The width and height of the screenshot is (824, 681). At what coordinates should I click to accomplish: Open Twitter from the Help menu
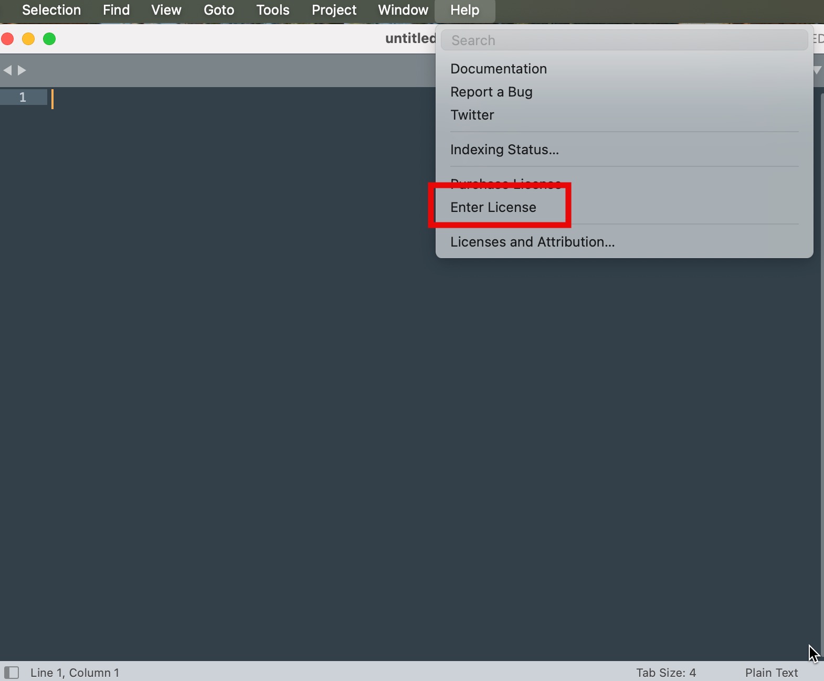[x=472, y=115]
